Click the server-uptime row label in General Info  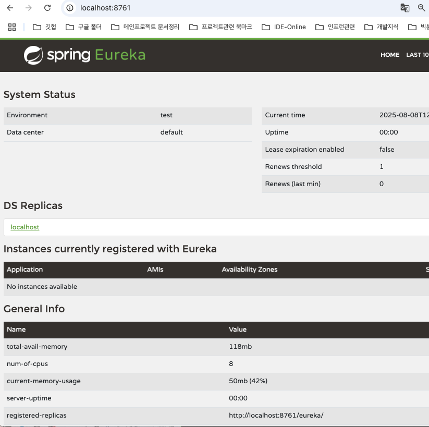[29, 398]
